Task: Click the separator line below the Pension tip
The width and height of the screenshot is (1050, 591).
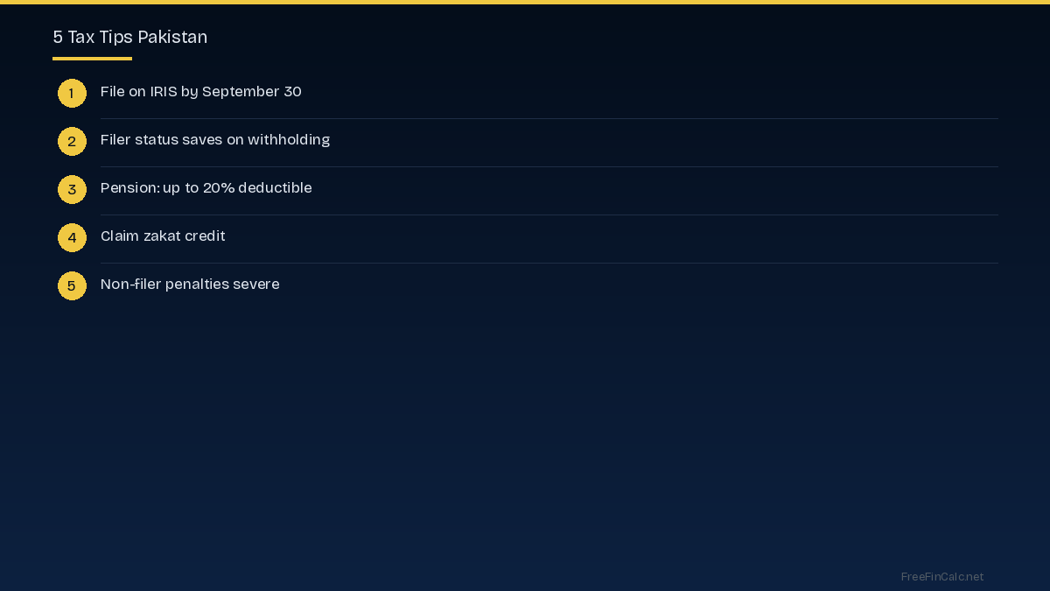Action: [x=549, y=215]
